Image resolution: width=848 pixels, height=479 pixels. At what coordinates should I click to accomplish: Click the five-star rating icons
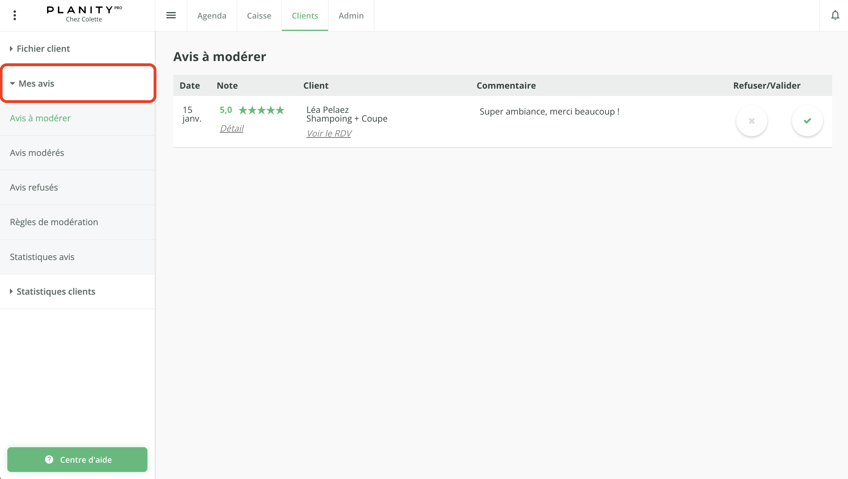[x=261, y=110]
